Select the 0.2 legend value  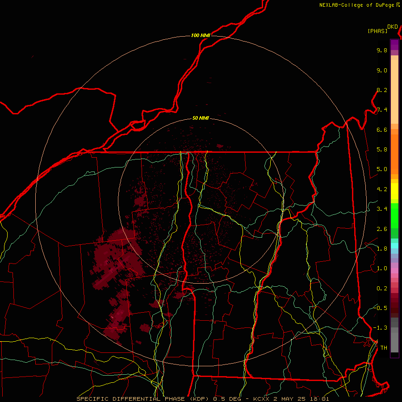coord(382,289)
